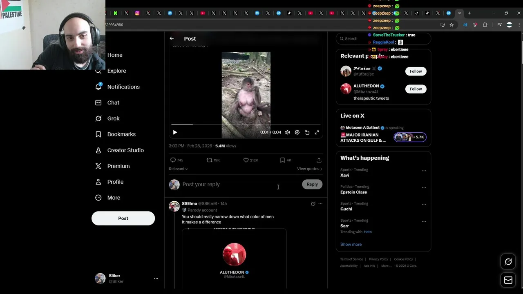Open Chat envelope icon in sidebar

pos(98,102)
